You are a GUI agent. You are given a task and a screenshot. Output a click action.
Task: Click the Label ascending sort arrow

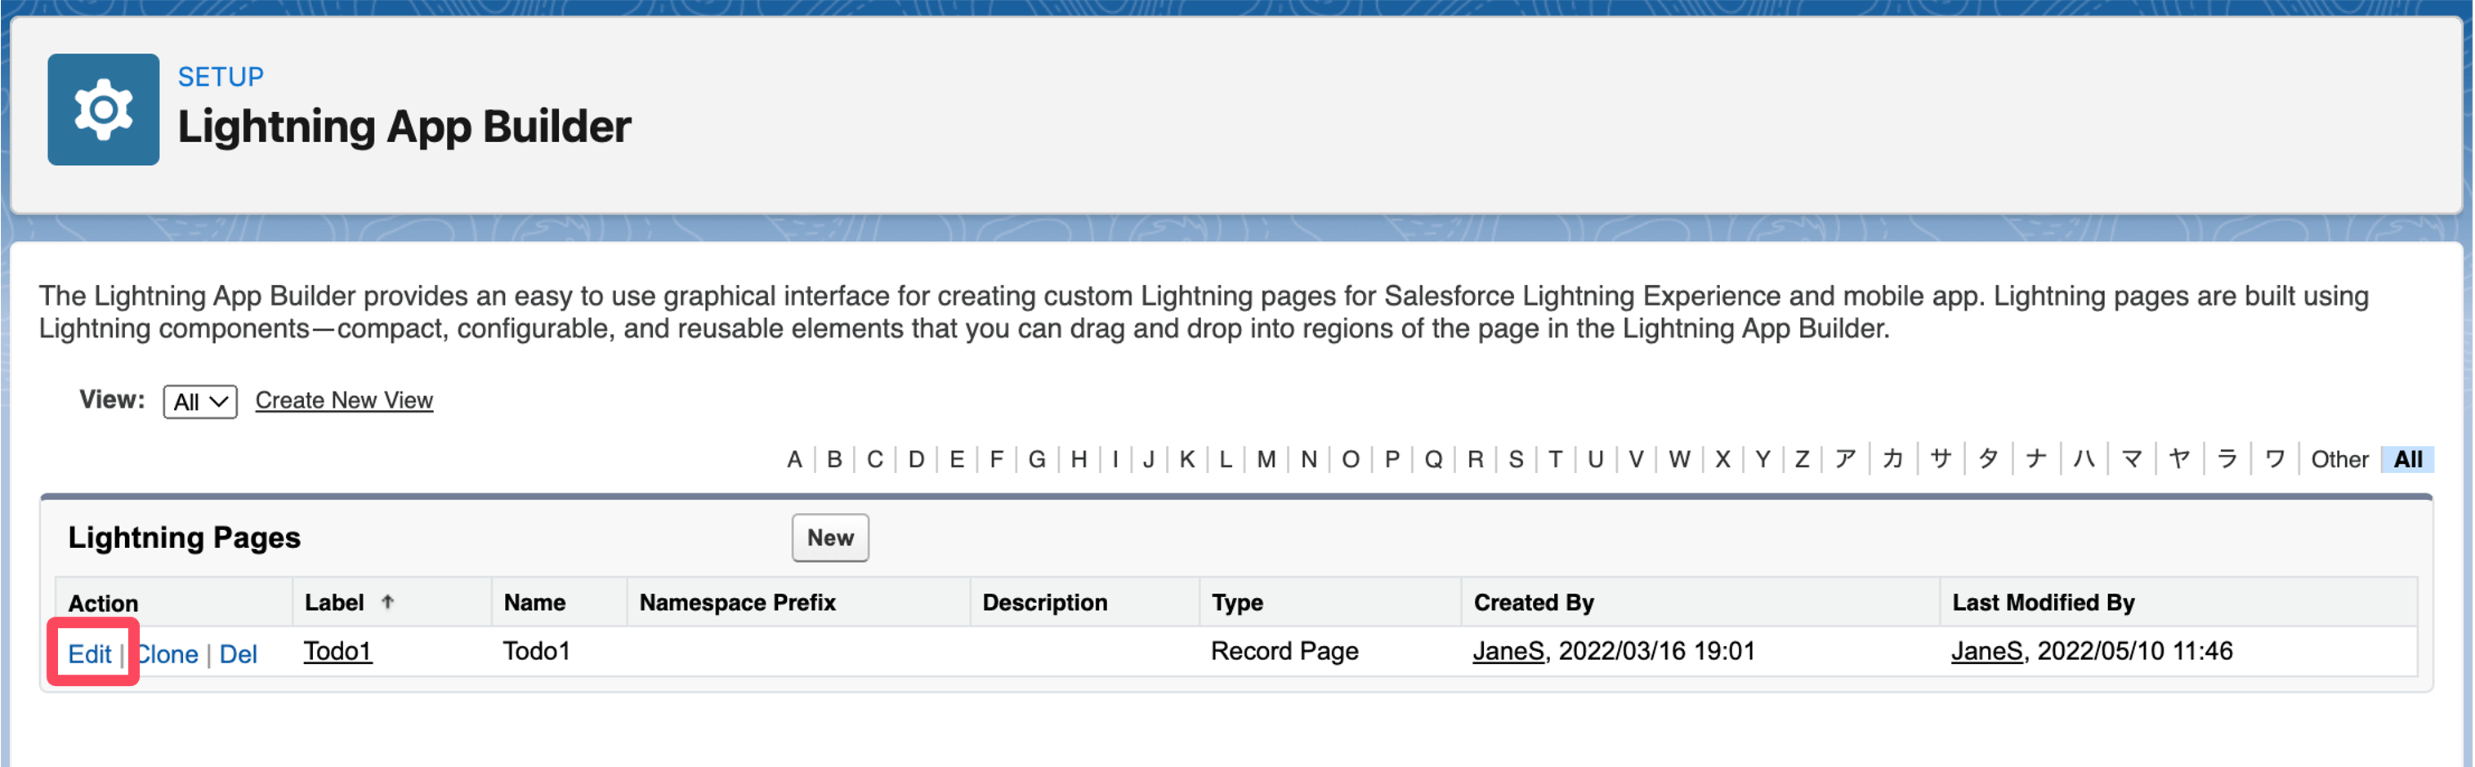(387, 602)
